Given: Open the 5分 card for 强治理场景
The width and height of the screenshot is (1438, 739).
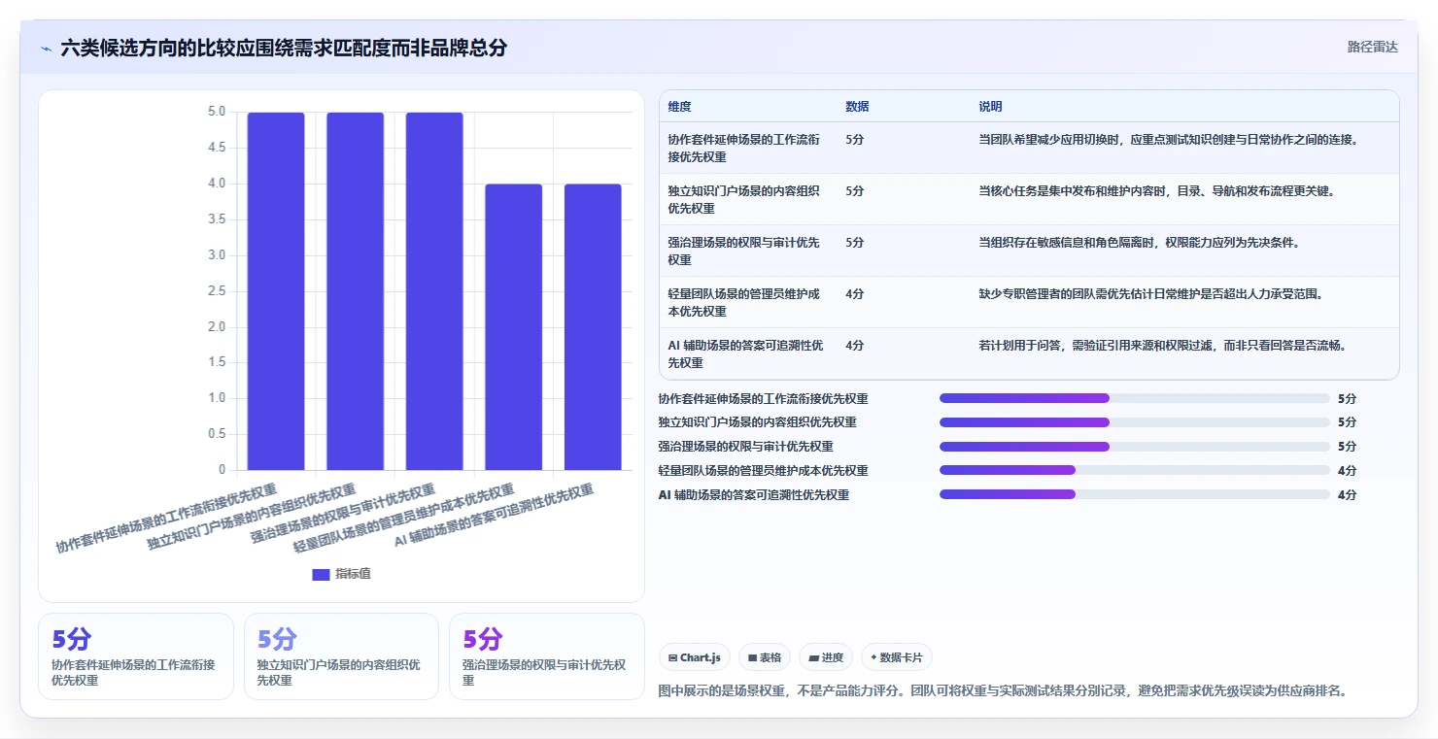Looking at the screenshot, I should pos(547,656).
